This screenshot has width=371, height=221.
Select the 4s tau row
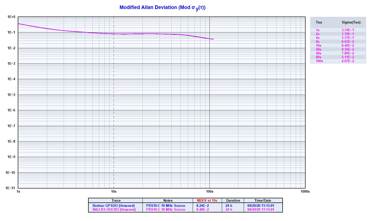point(338,38)
